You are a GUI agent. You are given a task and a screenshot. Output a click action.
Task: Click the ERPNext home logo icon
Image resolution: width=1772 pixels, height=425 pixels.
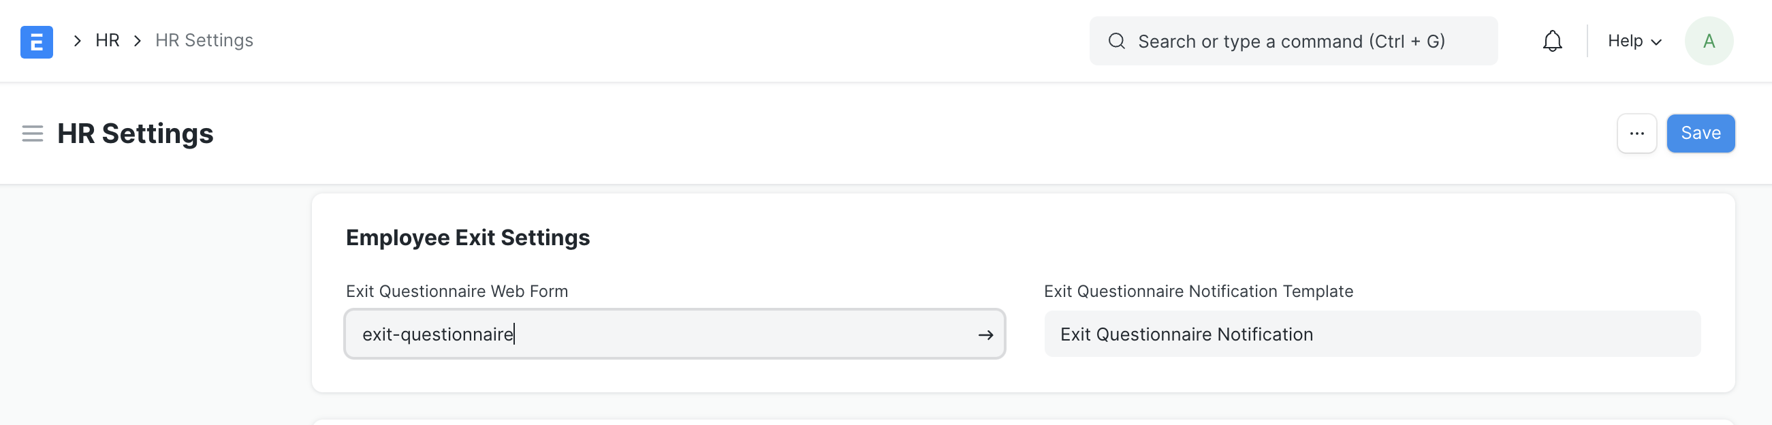37,42
